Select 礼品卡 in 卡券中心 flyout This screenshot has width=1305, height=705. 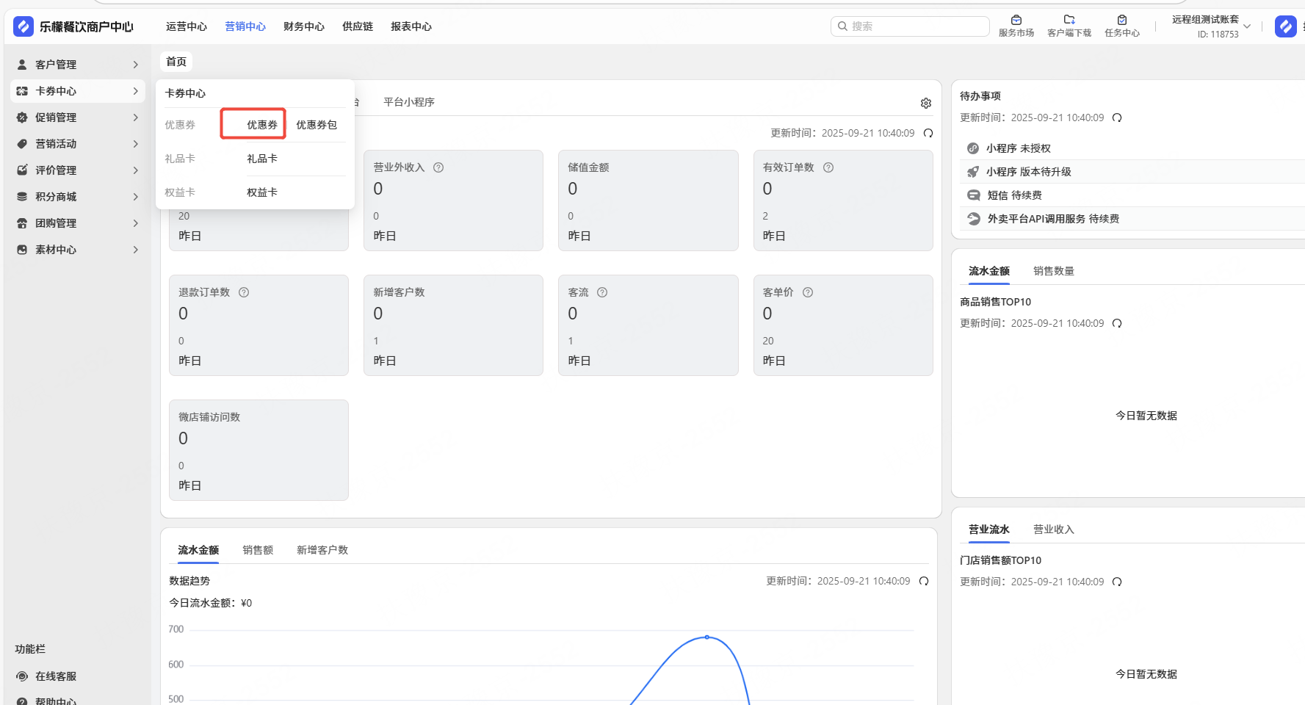[262, 159]
